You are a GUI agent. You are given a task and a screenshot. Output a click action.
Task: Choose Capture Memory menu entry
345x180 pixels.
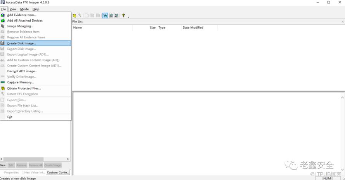pos(36,82)
